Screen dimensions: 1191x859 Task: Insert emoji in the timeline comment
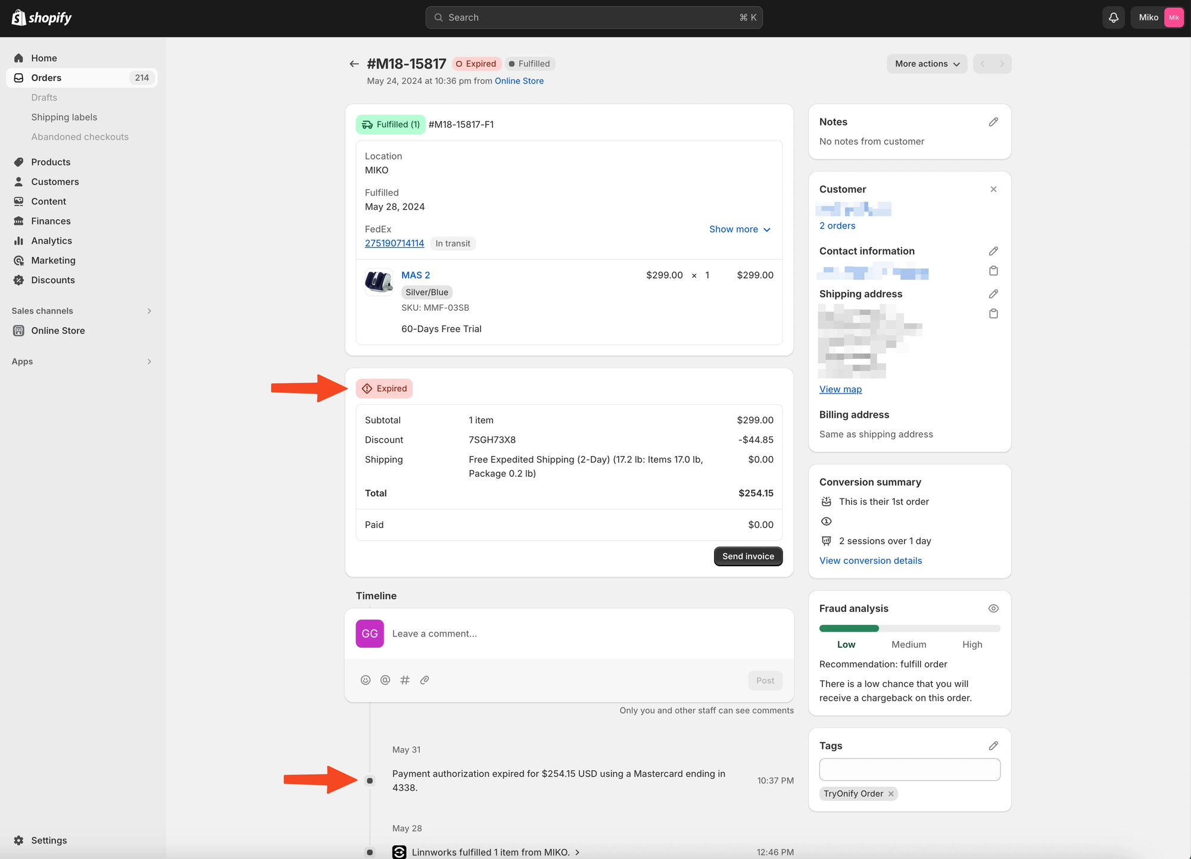coord(366,680)
